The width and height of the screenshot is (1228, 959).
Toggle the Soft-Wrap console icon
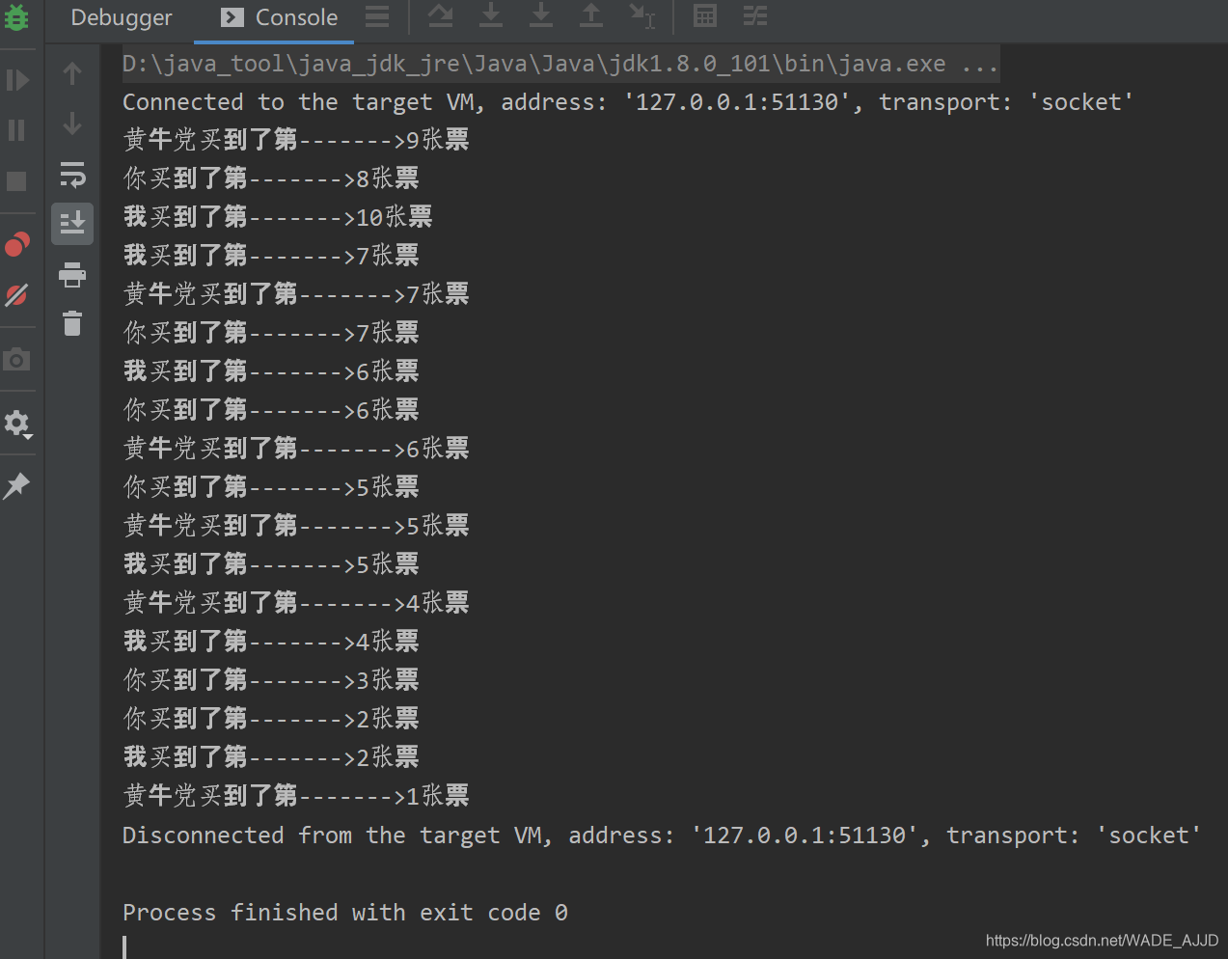(72, 174)
